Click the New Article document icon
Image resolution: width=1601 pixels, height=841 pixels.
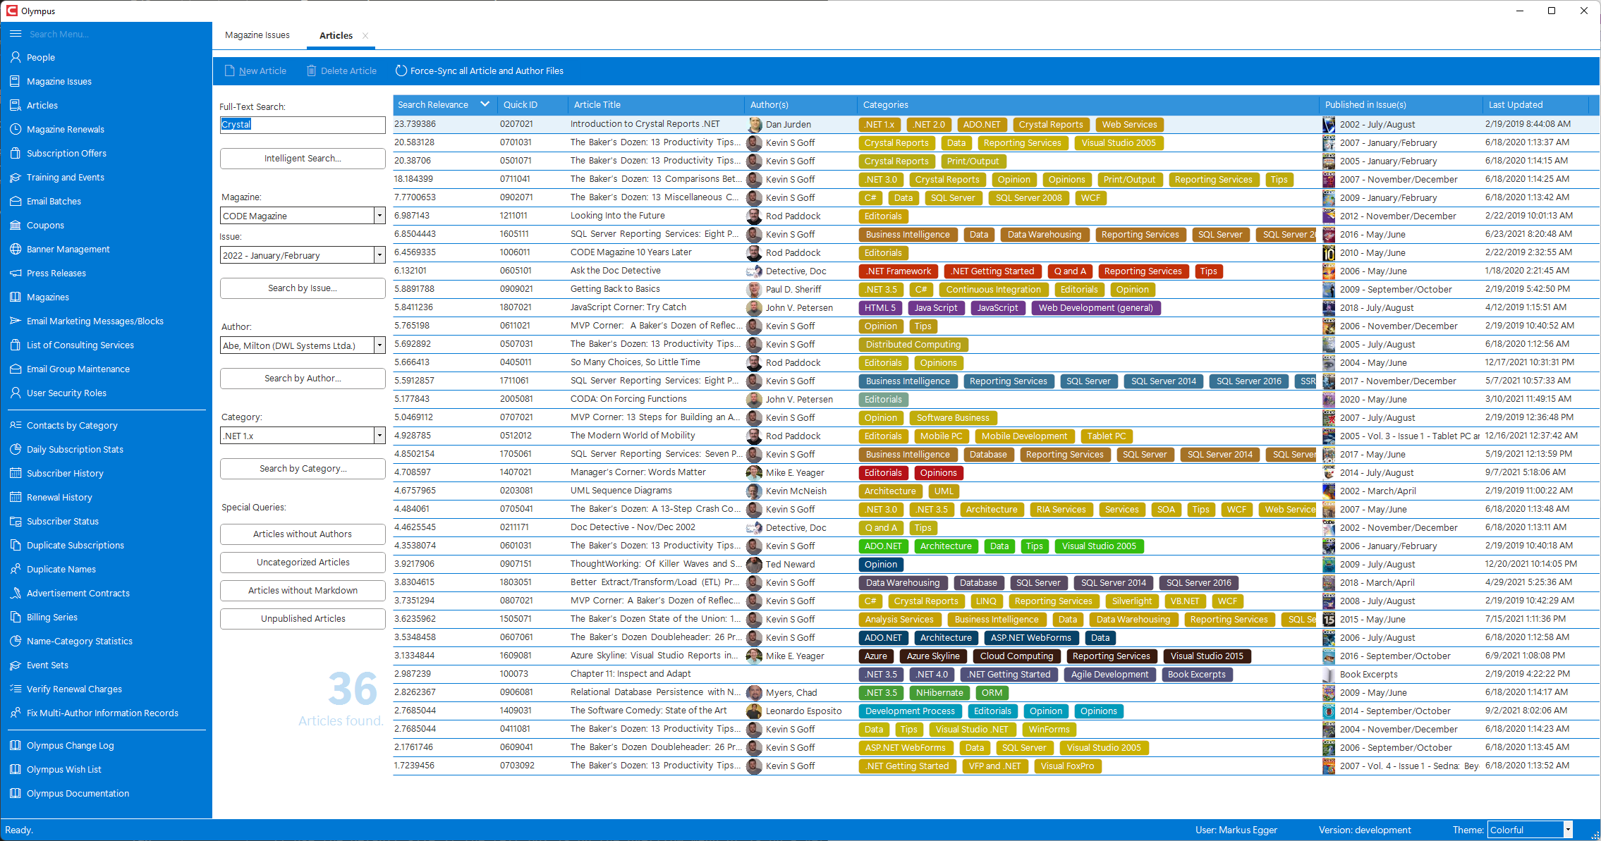tap(229, 71)
